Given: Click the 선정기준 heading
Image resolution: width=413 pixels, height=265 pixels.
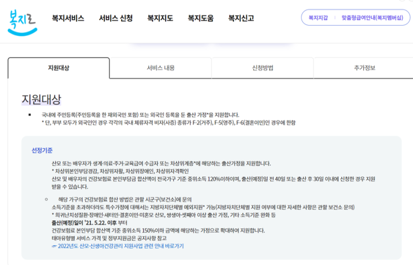Looking at the screenshot, I should coord(42,150).
